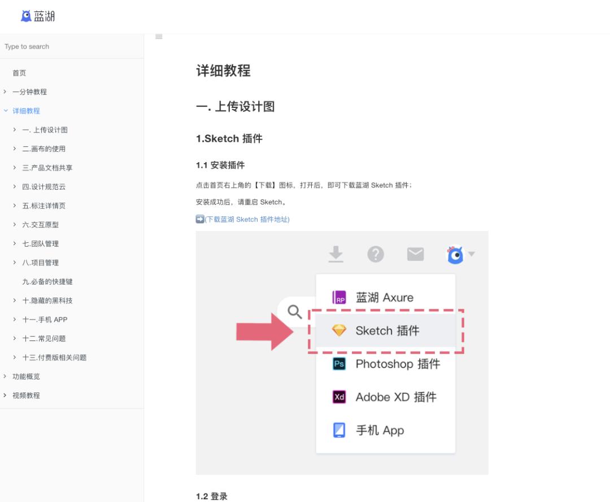The width and height of the screenshot is (610, 502).
Task: Click the tutorial screenshot image
Action: (342, 353)
